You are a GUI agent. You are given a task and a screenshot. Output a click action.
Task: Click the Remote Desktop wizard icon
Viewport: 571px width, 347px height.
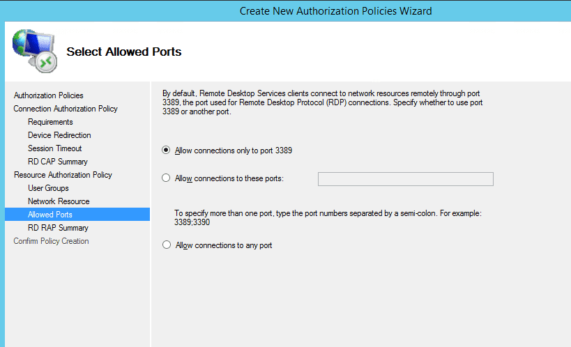(35, 51)
